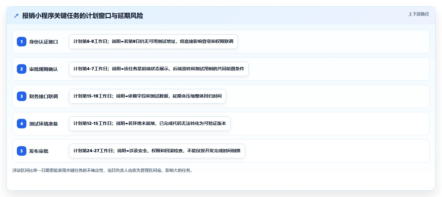Open the 计划第24-27工作日 description box

click(x=157, y=151)
